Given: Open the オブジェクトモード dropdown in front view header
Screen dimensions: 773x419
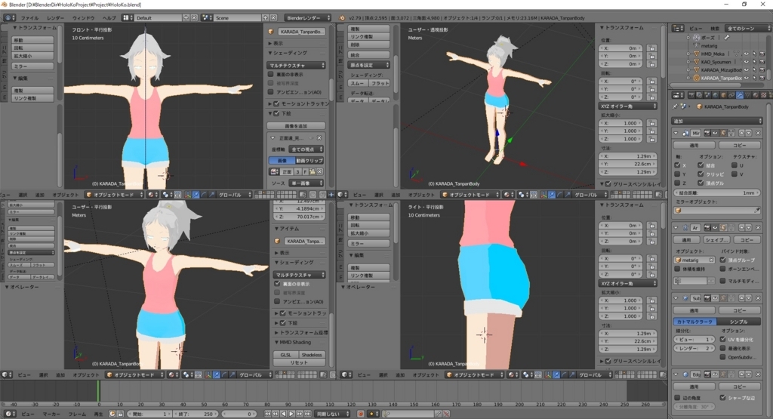Looking at the screenshot, I should point(114,195).
